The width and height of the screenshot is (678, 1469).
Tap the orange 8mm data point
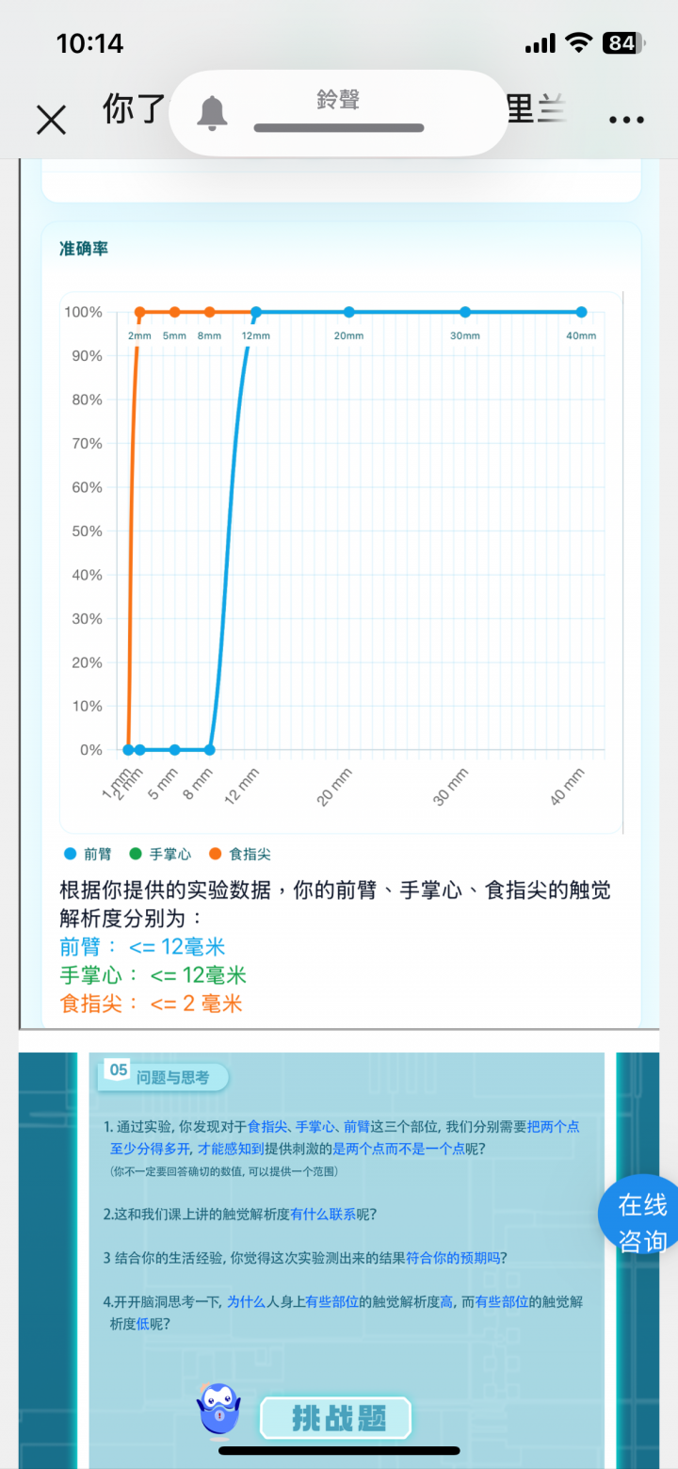(209, 312)
